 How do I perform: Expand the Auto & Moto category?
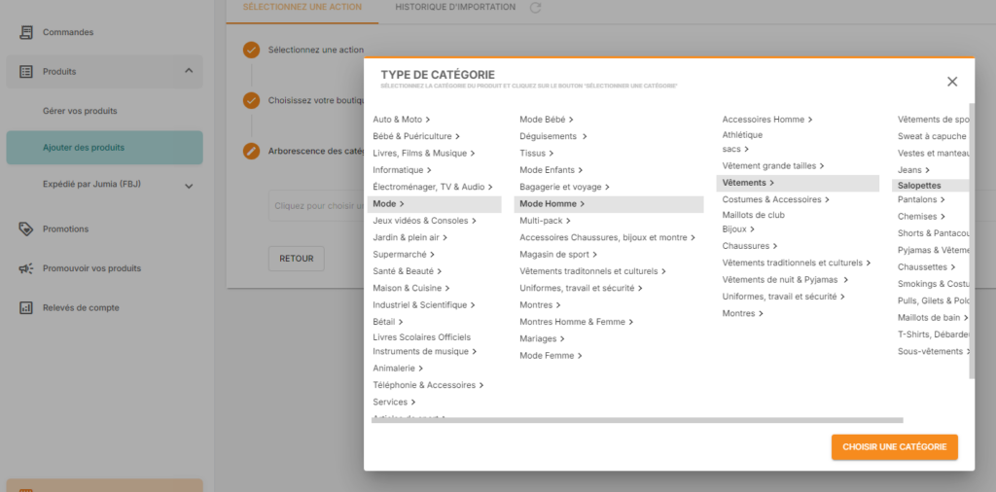pyautogui.click(x=402, y=120)
